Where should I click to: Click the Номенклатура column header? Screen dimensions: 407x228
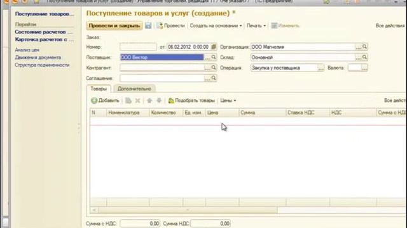point(128,113)
